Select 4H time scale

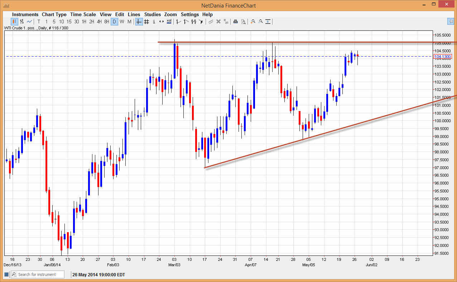99,21
